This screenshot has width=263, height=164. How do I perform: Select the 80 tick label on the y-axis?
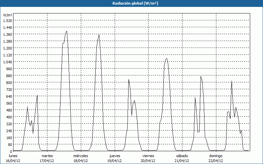click(x=10, y=144)
